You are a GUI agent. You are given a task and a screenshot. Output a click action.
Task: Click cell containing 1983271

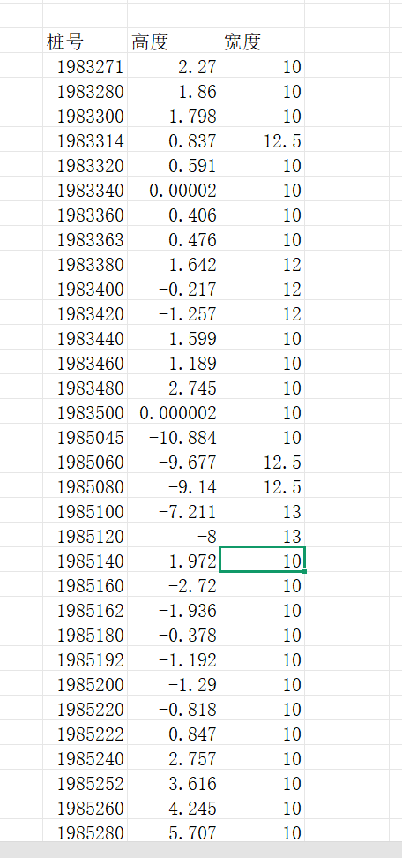86,67
